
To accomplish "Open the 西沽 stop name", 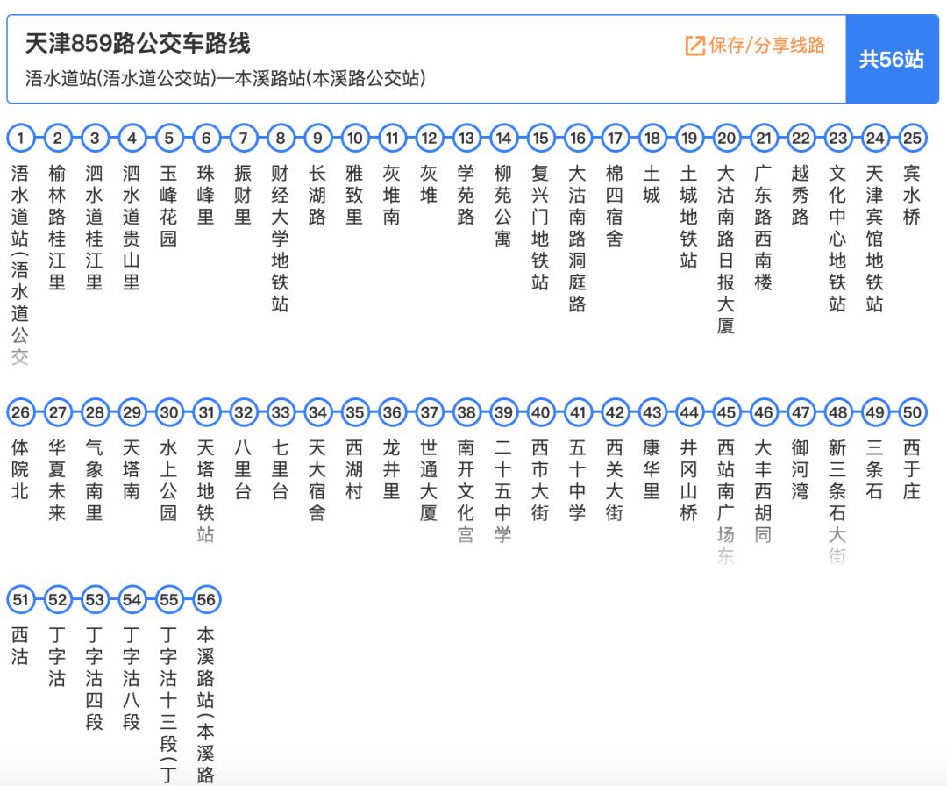I will click(20, 646).
